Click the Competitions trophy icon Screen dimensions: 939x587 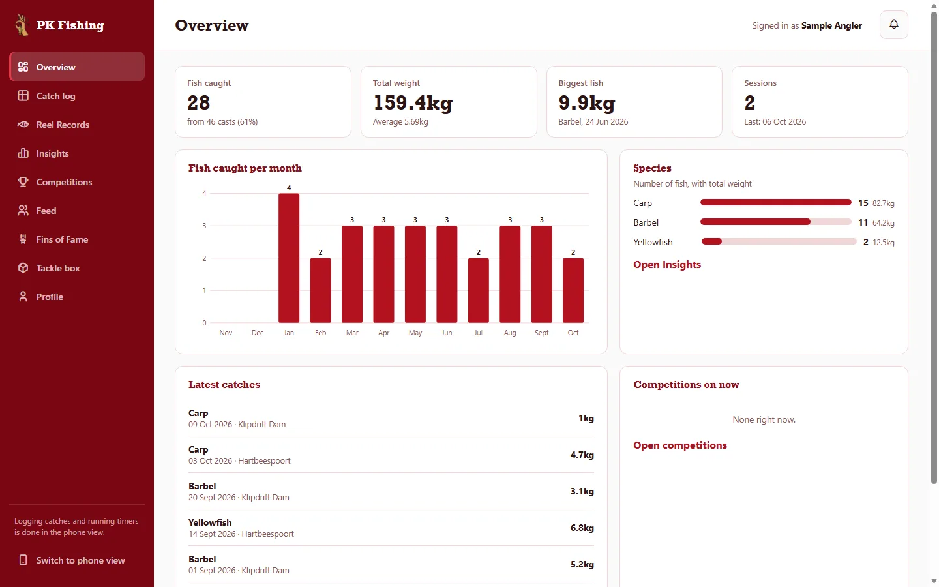[x=23, y=182]
